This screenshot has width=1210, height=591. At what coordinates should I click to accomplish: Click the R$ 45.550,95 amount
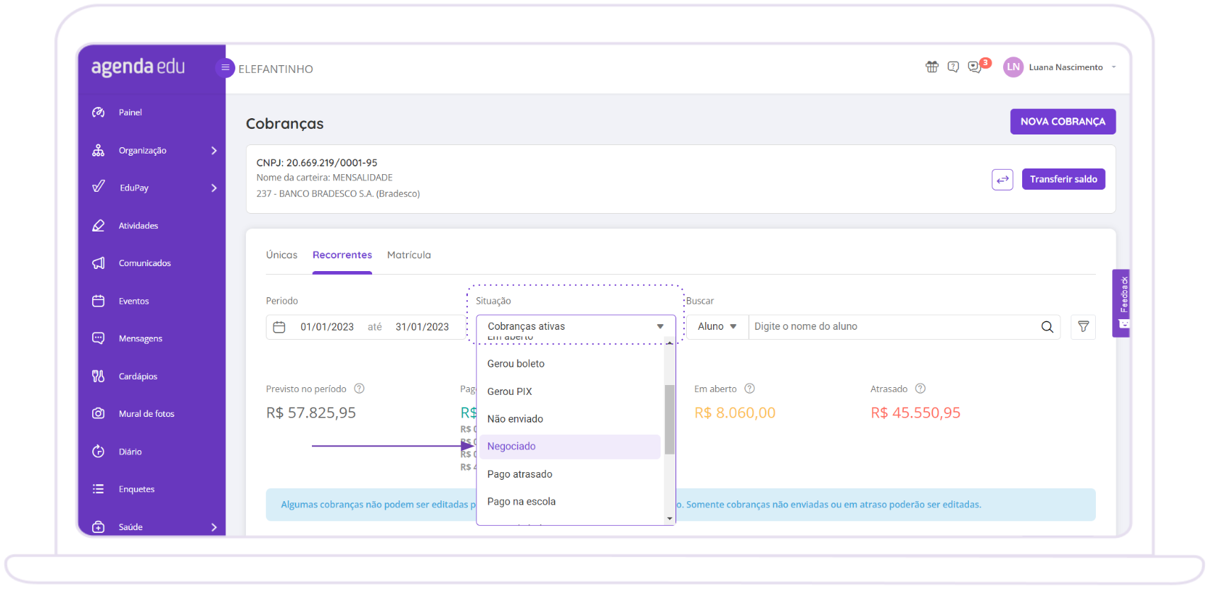coord(916,413)
